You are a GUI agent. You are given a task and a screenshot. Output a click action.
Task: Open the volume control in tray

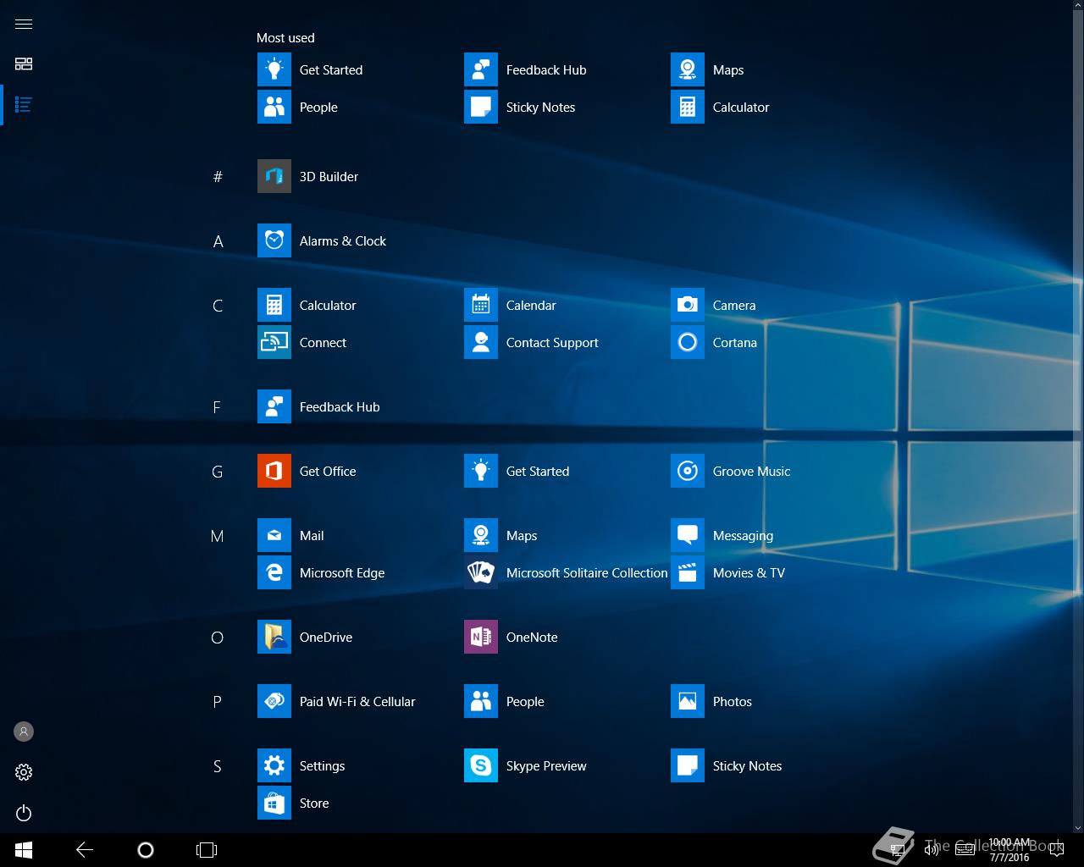[932, 850]
